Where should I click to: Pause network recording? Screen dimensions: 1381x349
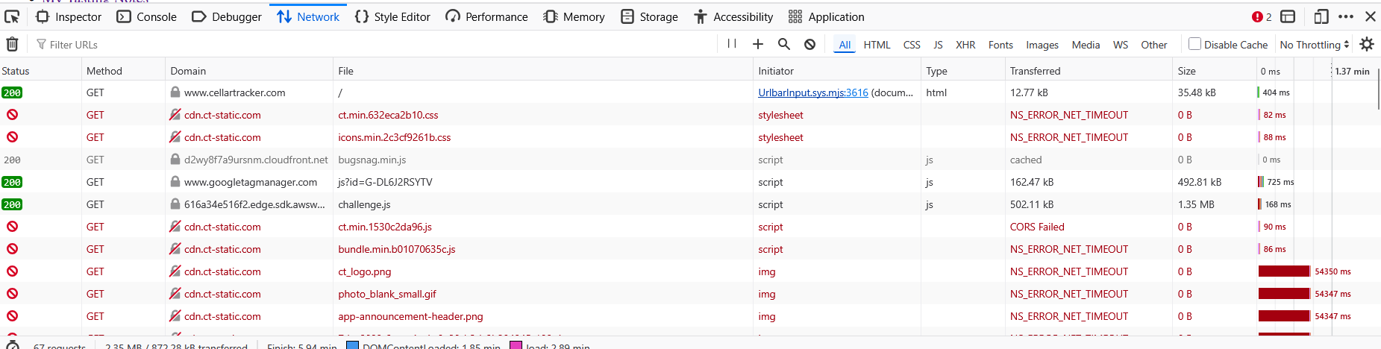[732, 44]
